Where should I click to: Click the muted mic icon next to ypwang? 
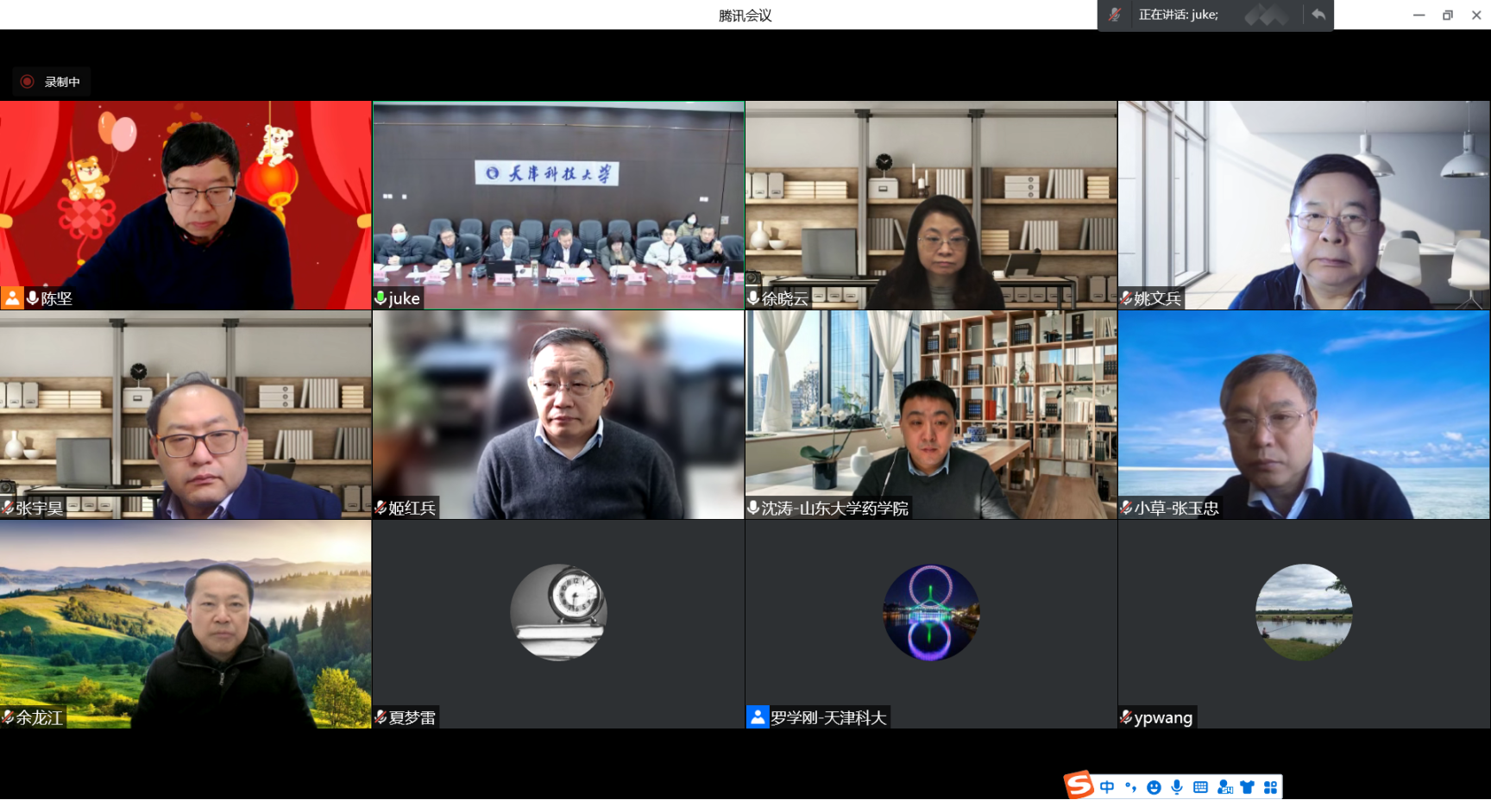pos(1126,717)
